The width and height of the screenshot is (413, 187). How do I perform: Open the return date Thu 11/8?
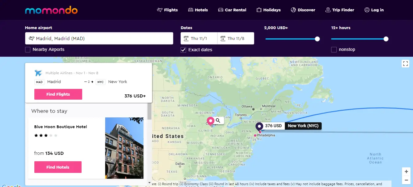pos(236,38)
